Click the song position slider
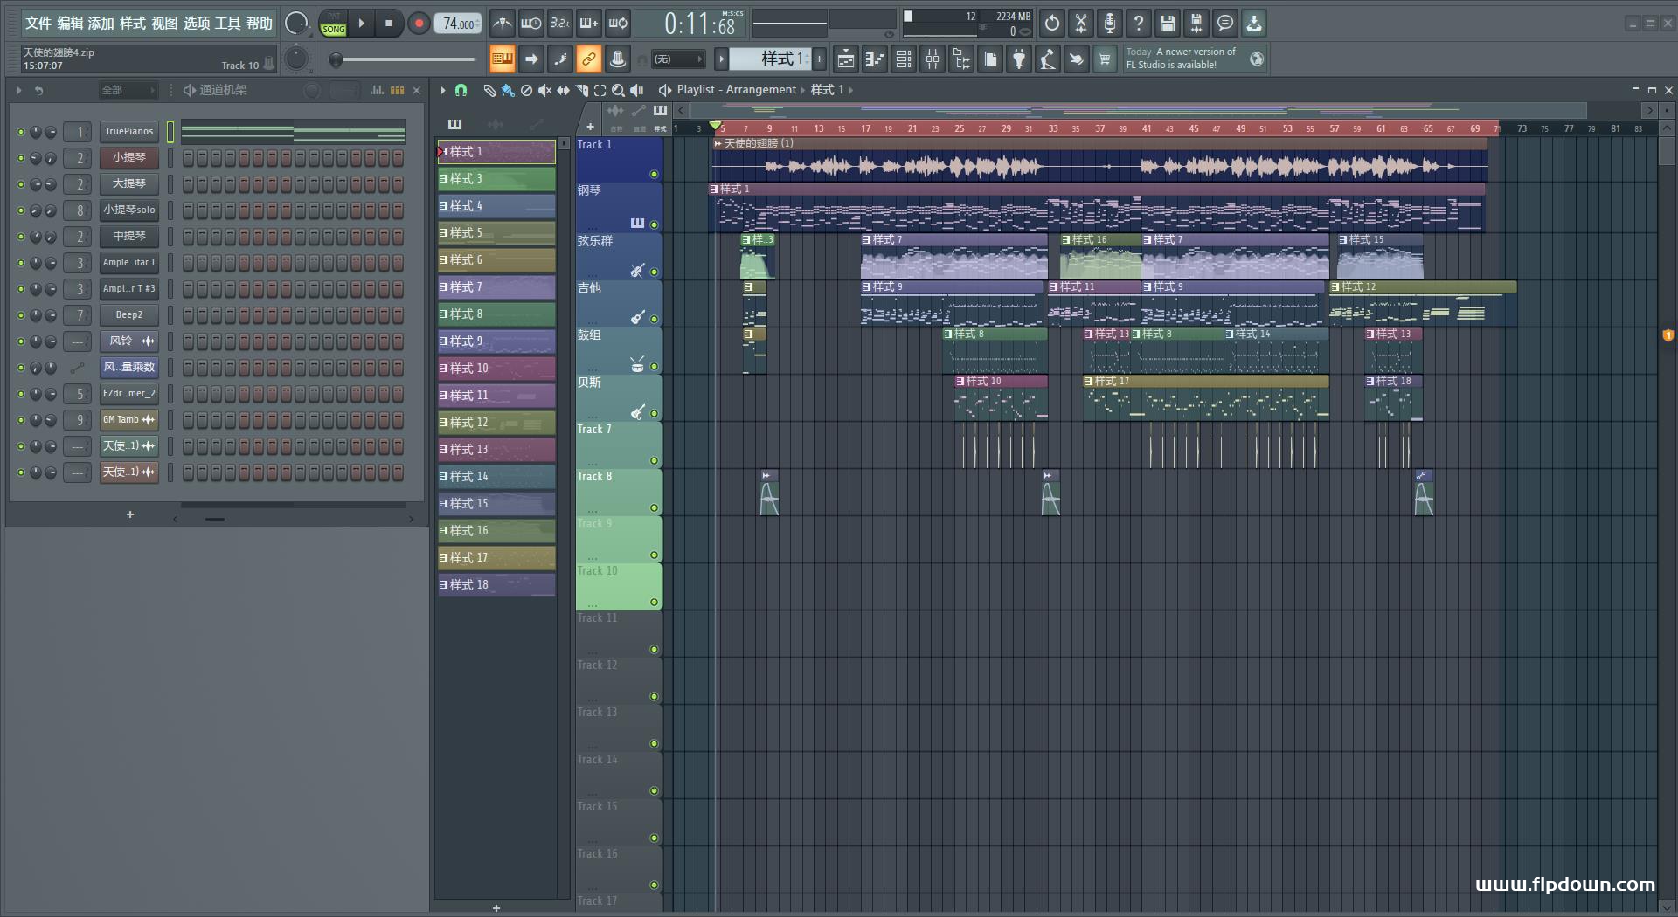Screen dimensions: 1678x917 point(404,59)
